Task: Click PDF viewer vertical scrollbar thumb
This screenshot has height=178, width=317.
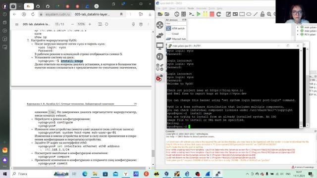Action: click(153, 153)
